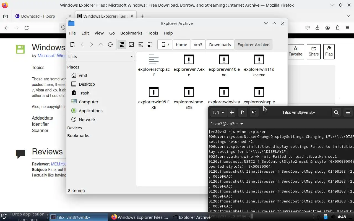
Task: Switch to compact list view mode
Action: 141,44
